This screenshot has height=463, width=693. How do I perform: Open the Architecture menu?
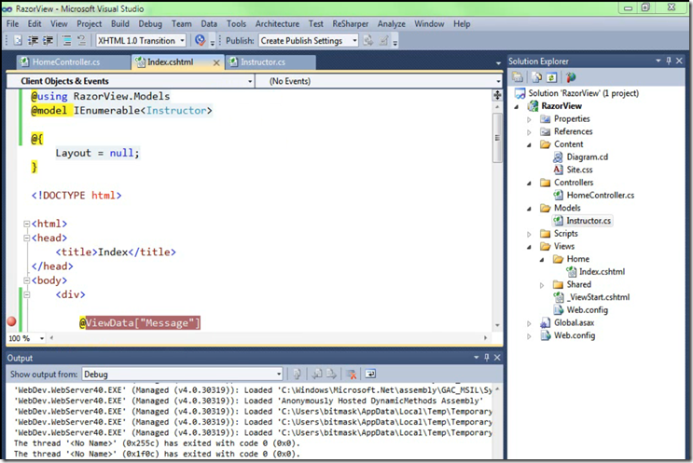tap(277, 24)
